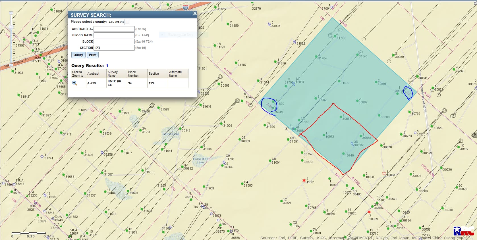Click the China Lake map label
477x240 pixels.
[x=171, y=134]
